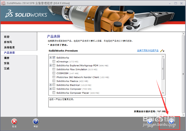Select the 系统检查 system check step

click(x=9, y=47)
